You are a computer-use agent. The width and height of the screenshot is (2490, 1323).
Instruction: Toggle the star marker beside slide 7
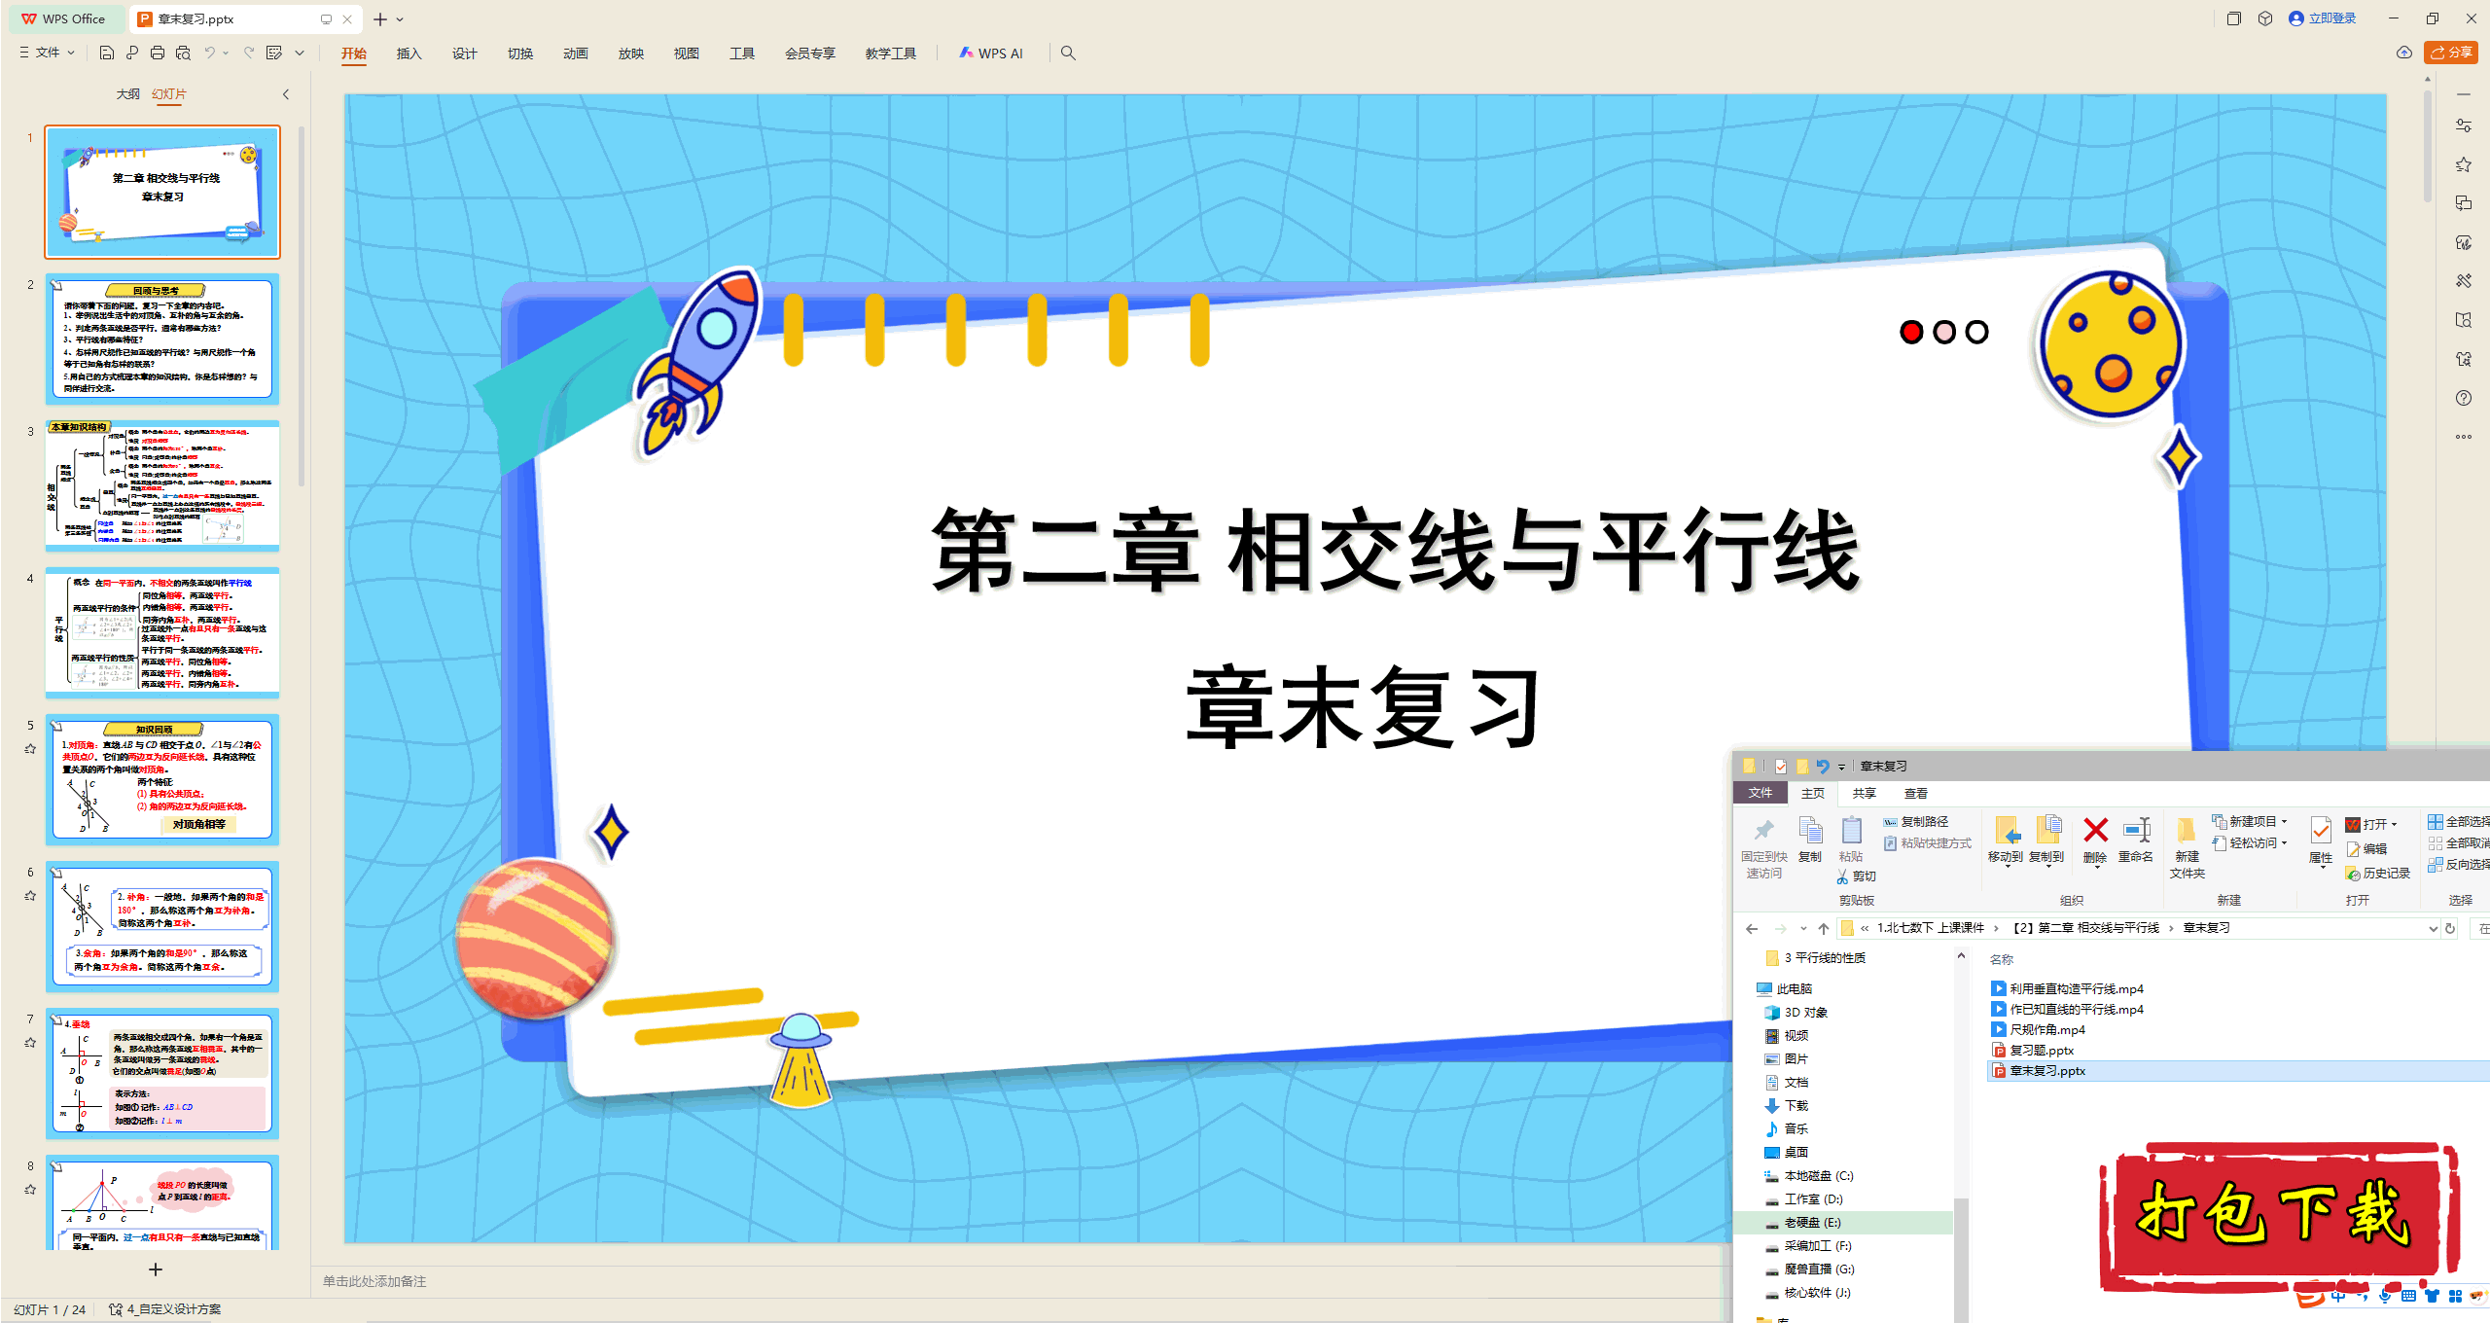[x=30, y=1043]
